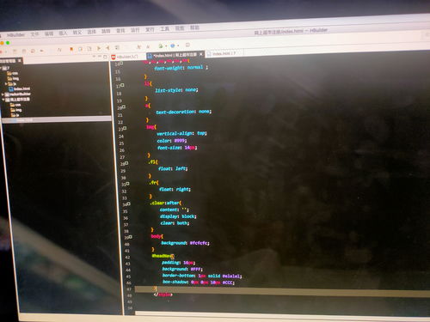Click the orange square toolbar icon

click(x=71, y=49)
